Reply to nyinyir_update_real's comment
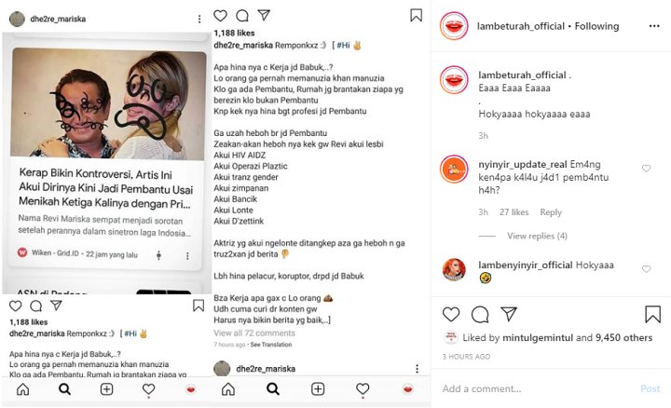 click(551, 212)
